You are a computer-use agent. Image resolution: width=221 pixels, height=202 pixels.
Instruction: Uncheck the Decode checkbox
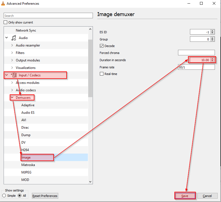[101, 46]
